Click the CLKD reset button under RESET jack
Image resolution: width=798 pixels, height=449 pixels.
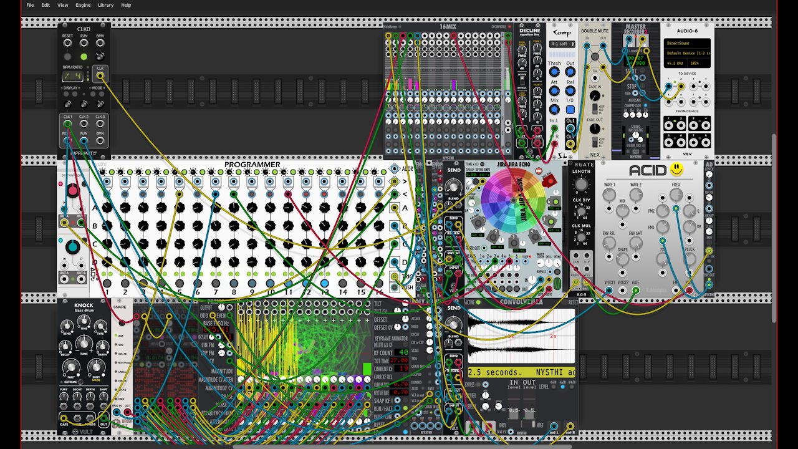(67, 57)
